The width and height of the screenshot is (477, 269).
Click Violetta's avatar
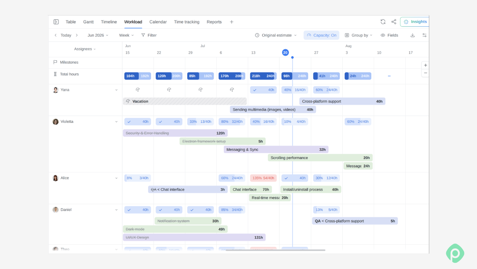pos(55,122)
